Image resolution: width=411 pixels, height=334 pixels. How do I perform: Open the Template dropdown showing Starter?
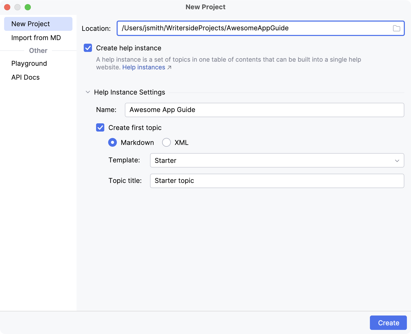pos(277,161)
